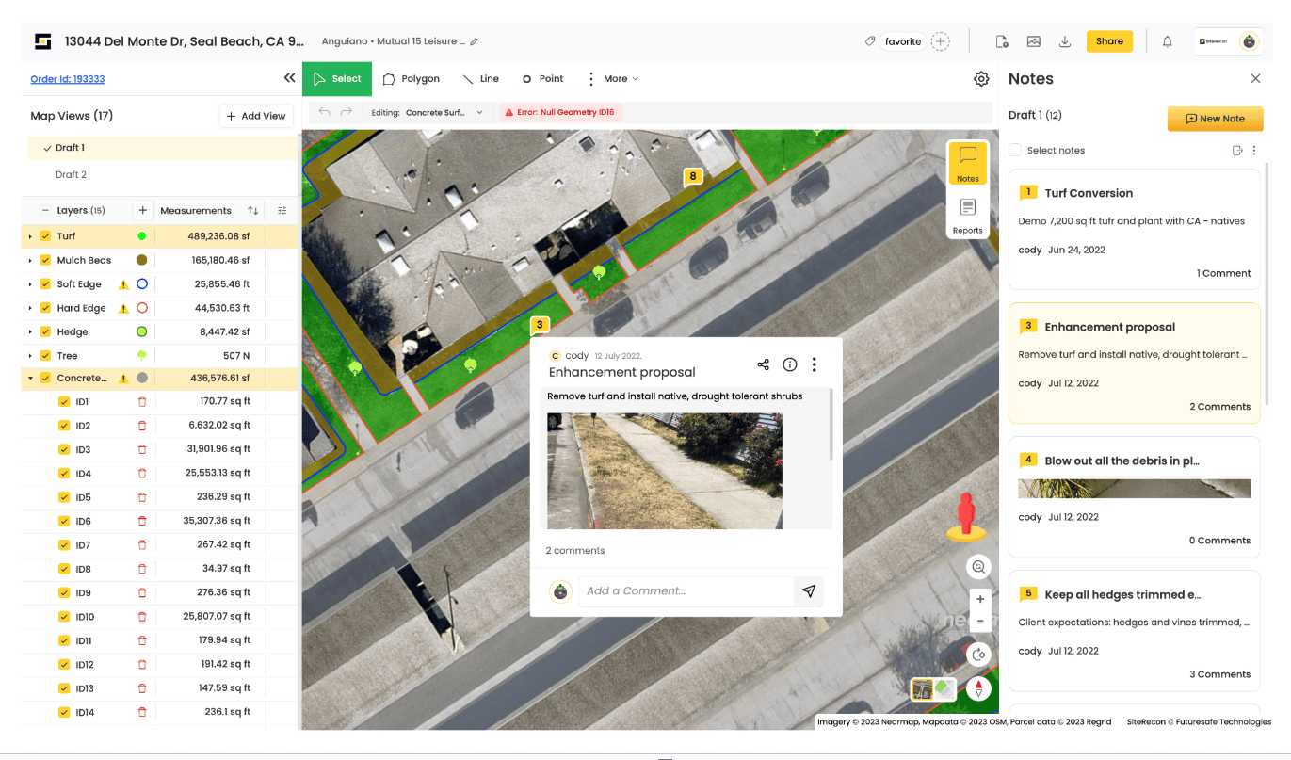This screenshot has height=760, width=1291.
Task: Activate the Line tool
Action: click(480, 79)
